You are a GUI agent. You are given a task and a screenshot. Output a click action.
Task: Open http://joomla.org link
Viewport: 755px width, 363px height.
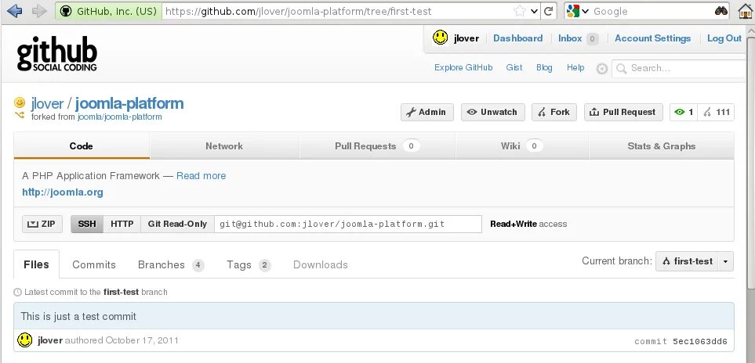63,192
